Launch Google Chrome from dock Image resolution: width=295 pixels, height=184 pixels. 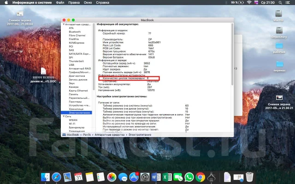click(x=200, y=177)
